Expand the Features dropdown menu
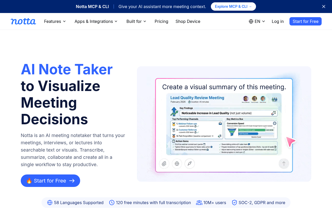332x208 pixels. point(55,21)
